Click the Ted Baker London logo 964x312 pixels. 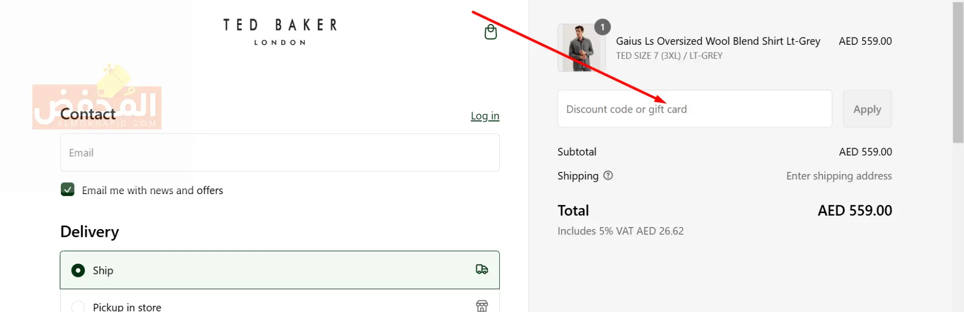point(280,32)
